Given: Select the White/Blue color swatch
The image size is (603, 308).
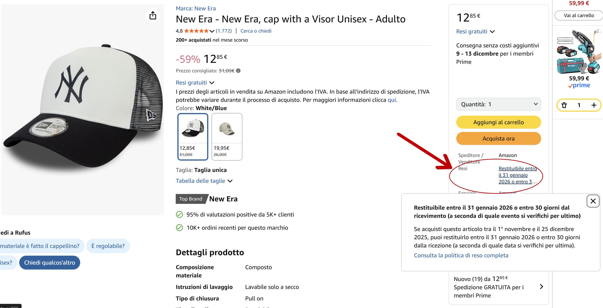Looking at the screenshot, I should [x=192, y=136].
